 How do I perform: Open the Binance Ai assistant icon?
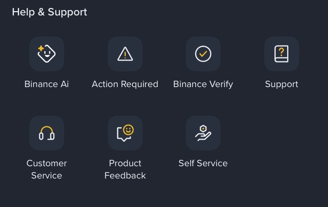point(47,54)
